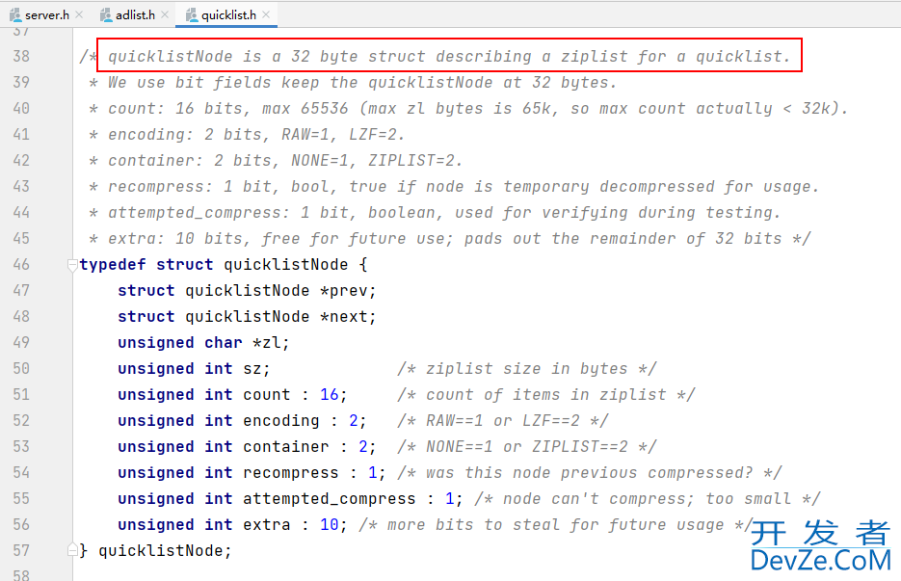This screenshot has height=581, width=901.
Task: Close the adlist.h tab
Action: [165, 15]
